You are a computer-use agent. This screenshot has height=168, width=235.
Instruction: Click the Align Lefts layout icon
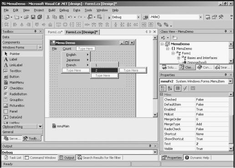(15, 25)
